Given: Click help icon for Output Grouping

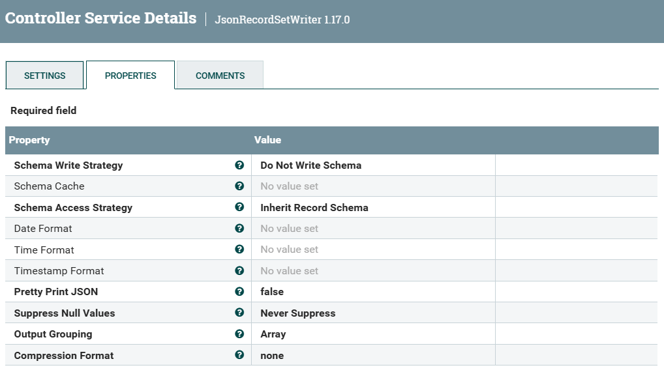Looking at the screenshot, I should [x=239, y=334].
